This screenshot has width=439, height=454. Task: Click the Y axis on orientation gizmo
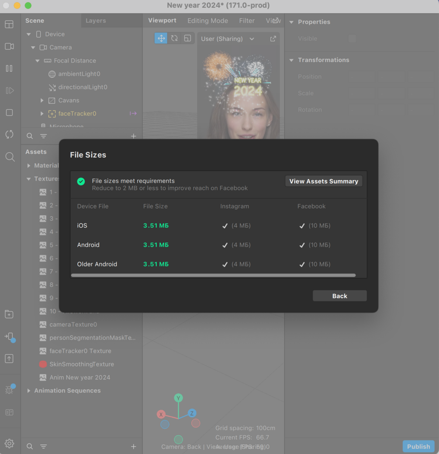point(178,398)
